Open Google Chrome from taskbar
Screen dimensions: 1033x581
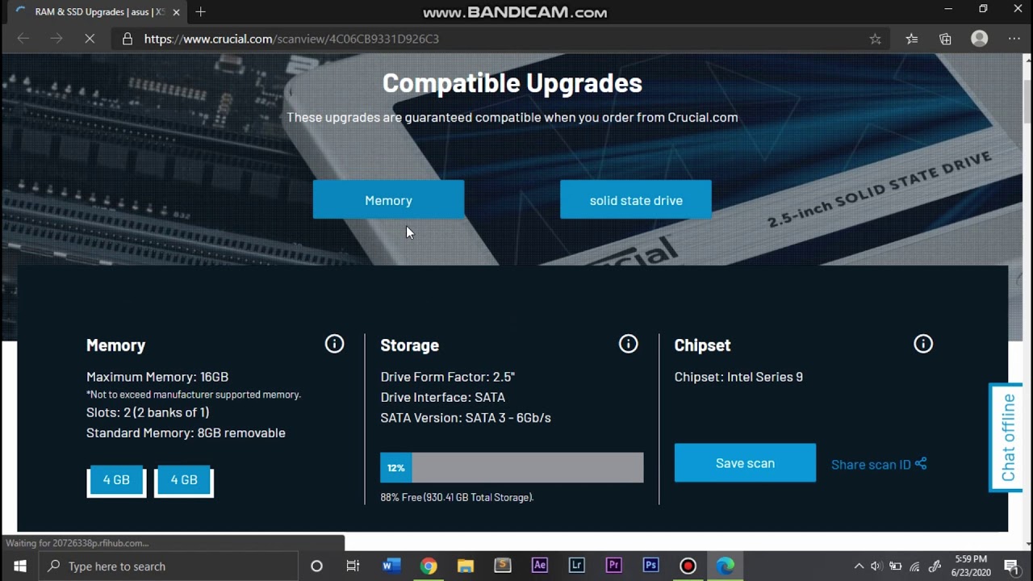pos(429,566)
